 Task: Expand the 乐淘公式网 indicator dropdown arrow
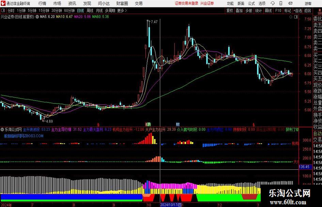point(2,130)
